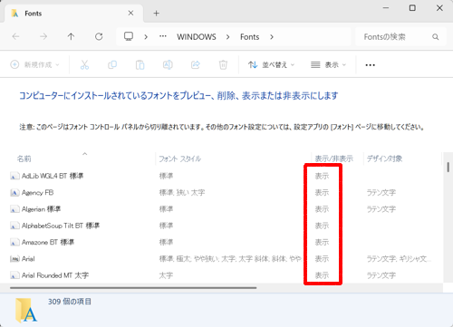Click the Algerian font file icon
This screenshot has height=327, width=453.
tap(14, 209)
